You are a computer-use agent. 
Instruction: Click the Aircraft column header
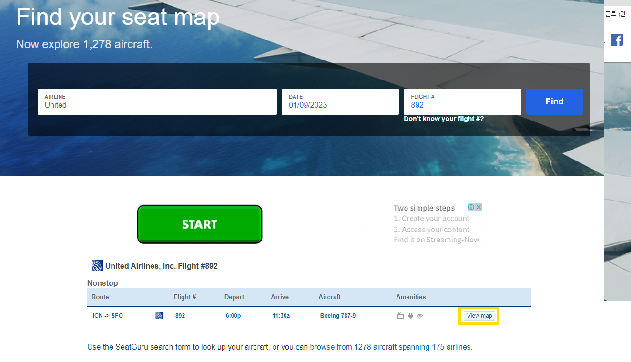[329, 297]
